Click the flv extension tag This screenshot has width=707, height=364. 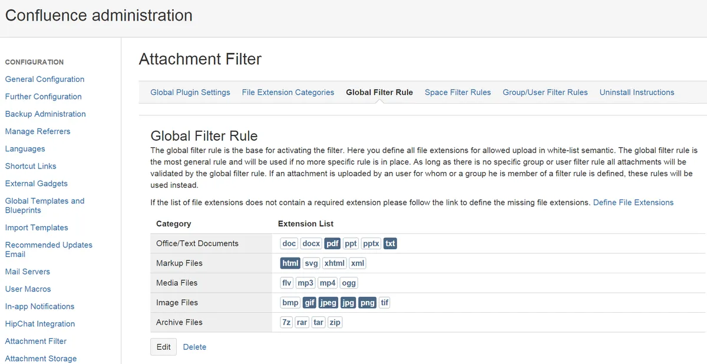tap(287, 283)
